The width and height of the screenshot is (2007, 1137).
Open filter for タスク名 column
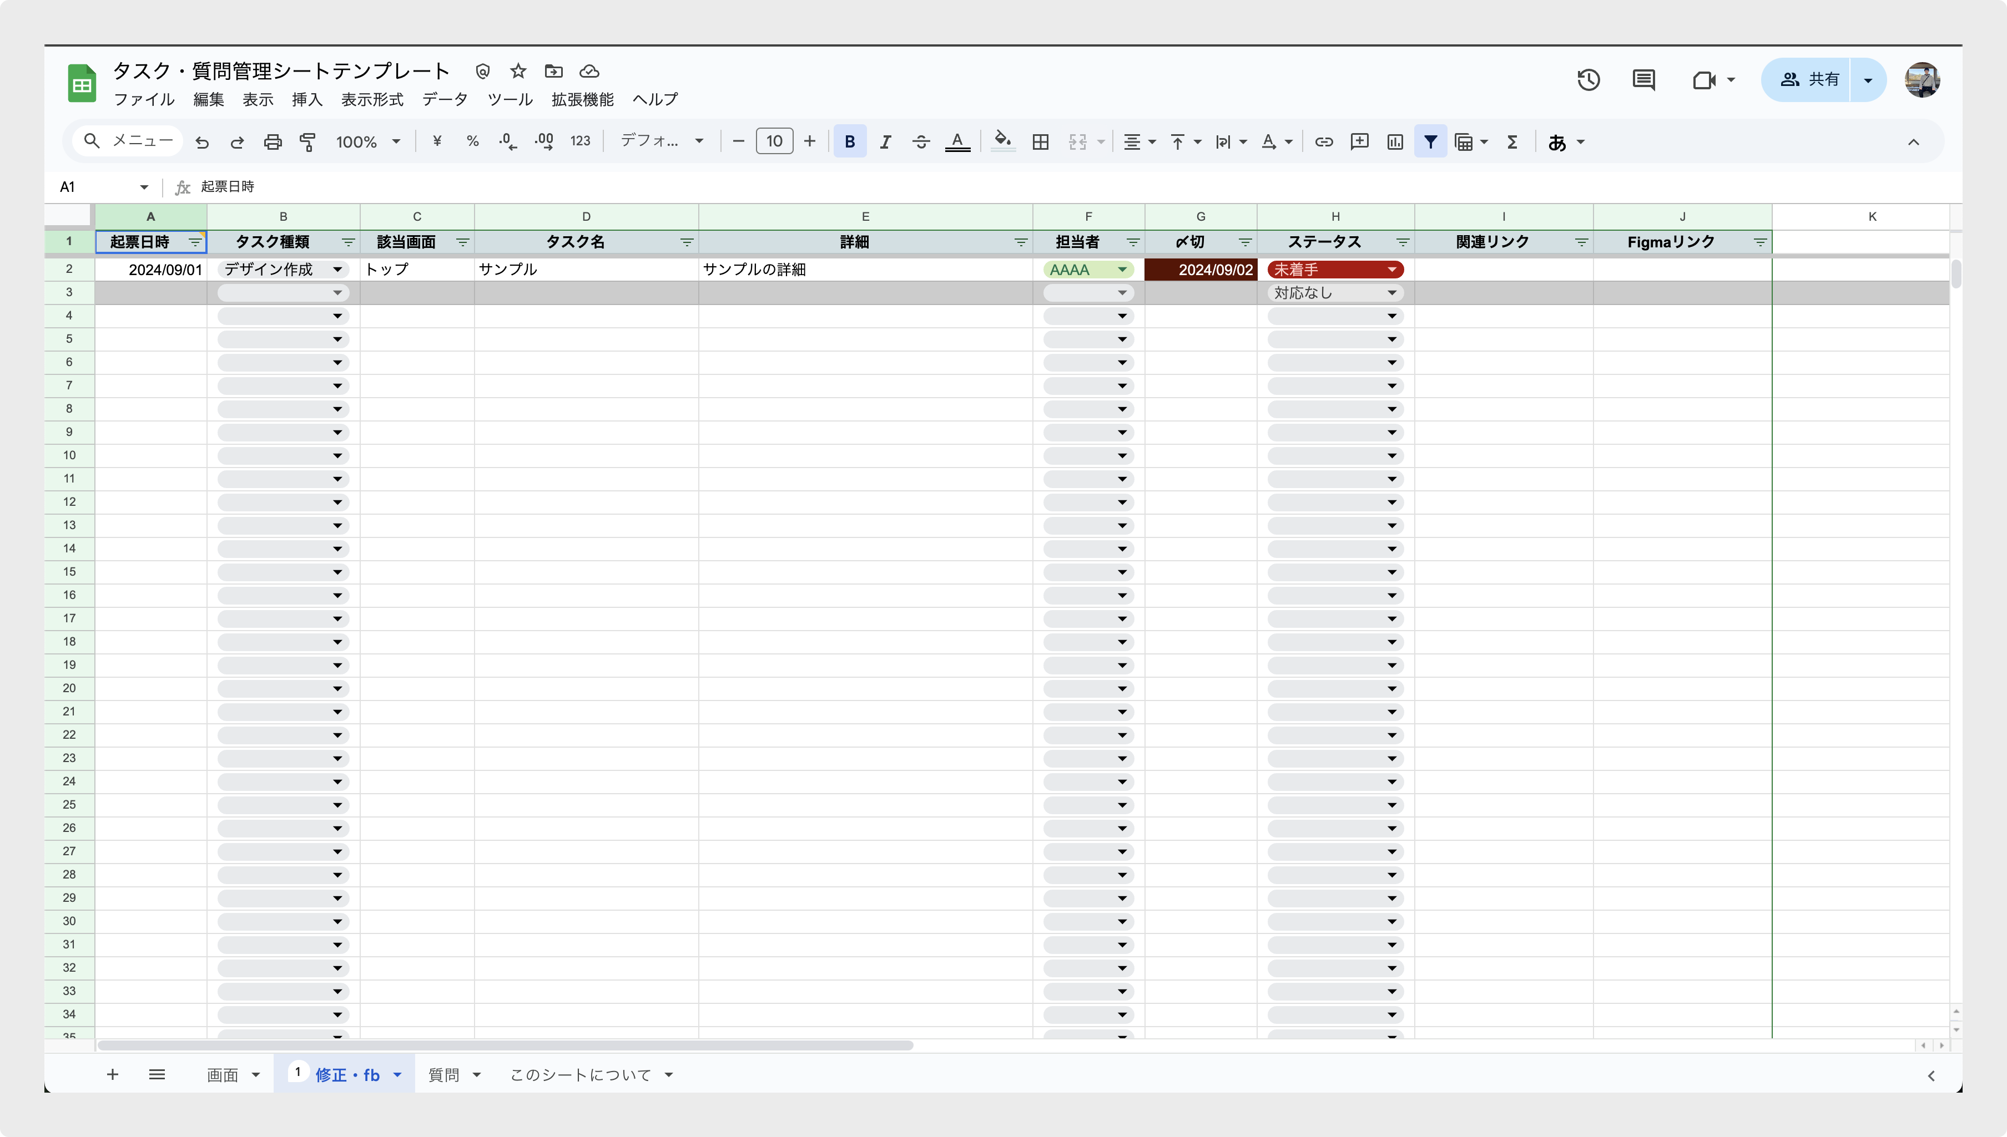click(x=687, y=242)
